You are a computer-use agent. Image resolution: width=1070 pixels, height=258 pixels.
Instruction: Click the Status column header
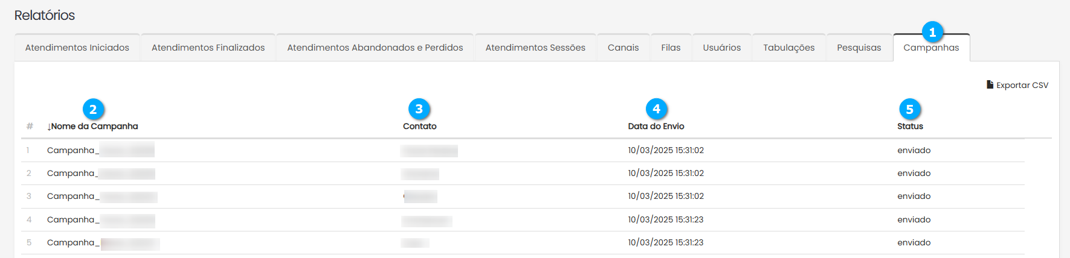pyautogui.click(x=910, y=127)
